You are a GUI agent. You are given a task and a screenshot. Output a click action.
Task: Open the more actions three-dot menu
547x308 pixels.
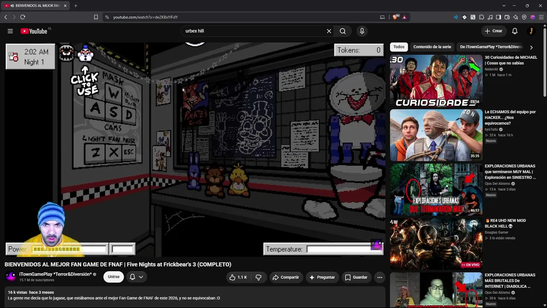379,277
